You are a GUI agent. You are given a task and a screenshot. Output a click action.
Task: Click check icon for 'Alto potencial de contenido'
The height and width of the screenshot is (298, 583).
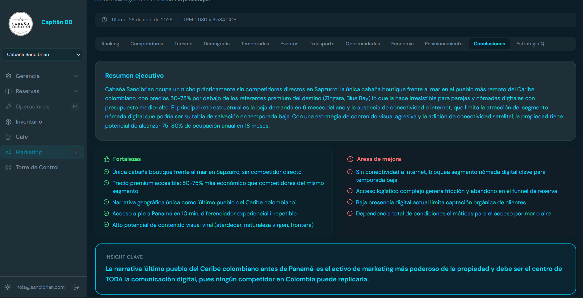pyautogui.click(x=106, y=225)
